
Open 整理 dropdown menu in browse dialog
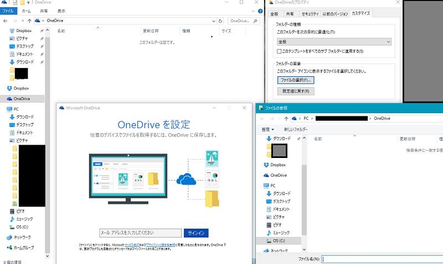coord(267,130)
